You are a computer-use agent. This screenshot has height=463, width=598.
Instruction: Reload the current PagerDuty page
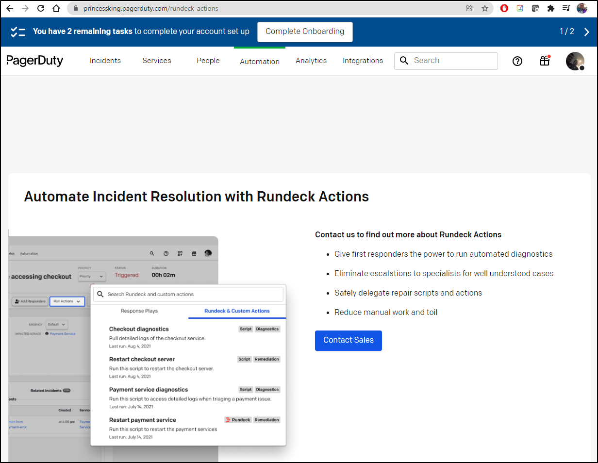[41, 8]
